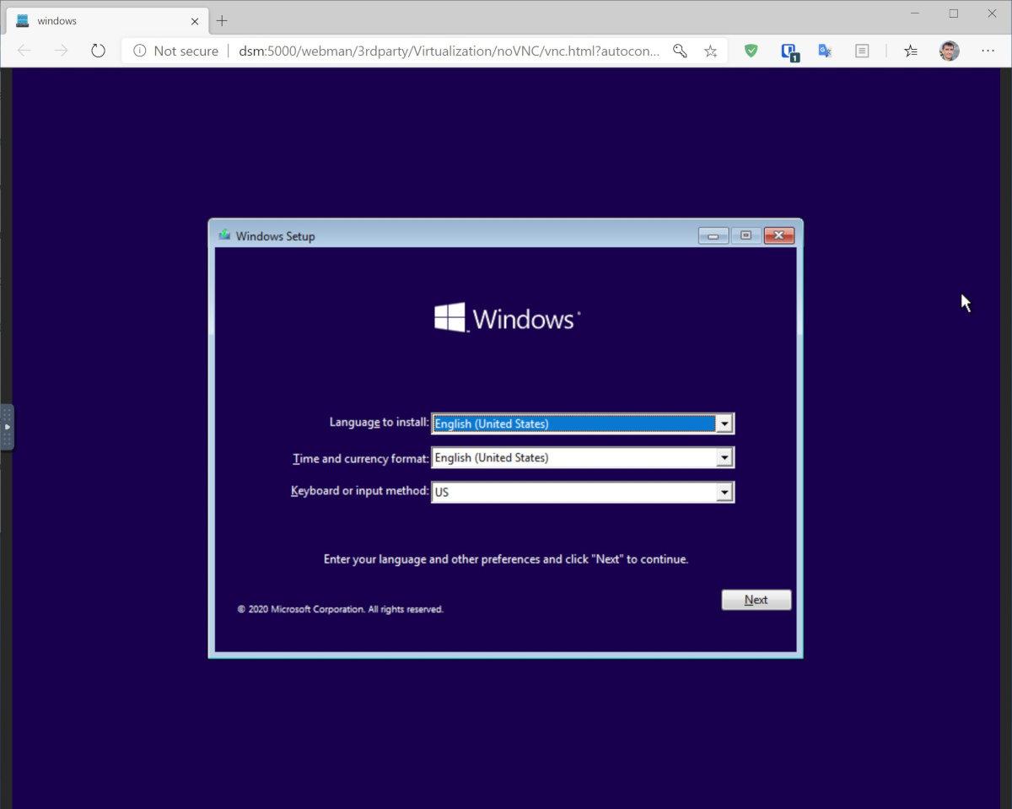Open the Keyboard or input method dropdown
This screenshot has height=809, width=1012.
(724, 492)
